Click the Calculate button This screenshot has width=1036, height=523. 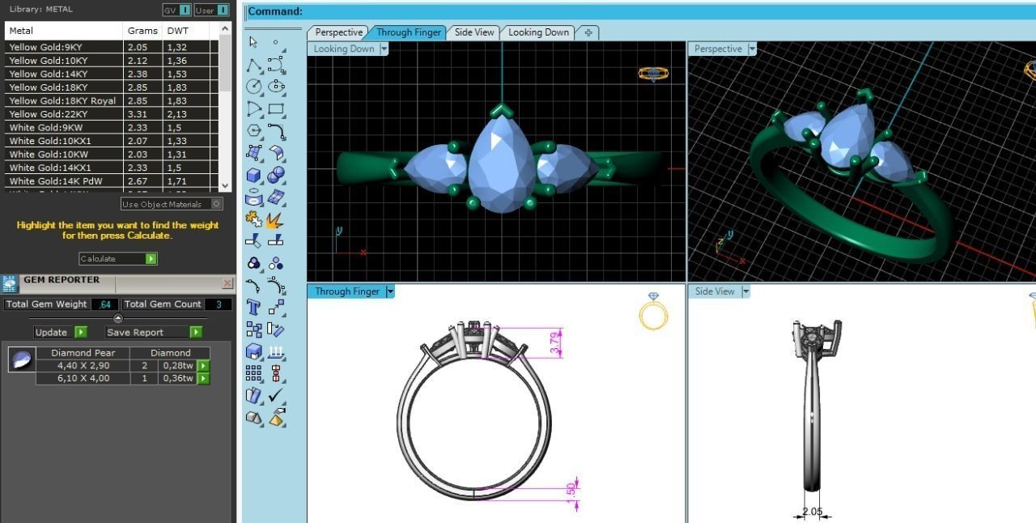(118, 259)
